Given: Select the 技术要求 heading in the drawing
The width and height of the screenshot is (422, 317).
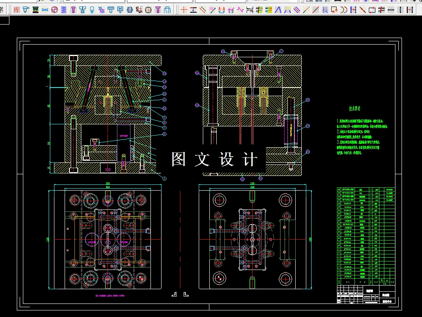Looking at the screenshot, I should coord(354,108).
